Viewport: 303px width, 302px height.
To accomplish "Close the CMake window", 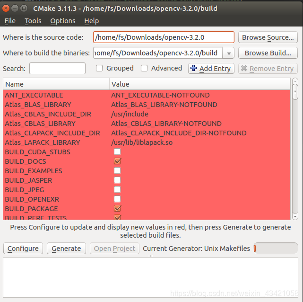I will point(6,9).
